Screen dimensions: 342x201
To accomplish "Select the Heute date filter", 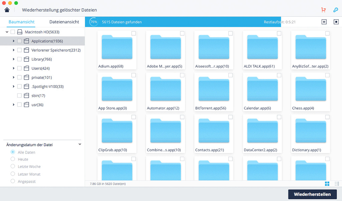I will click(x=13, y=159).
